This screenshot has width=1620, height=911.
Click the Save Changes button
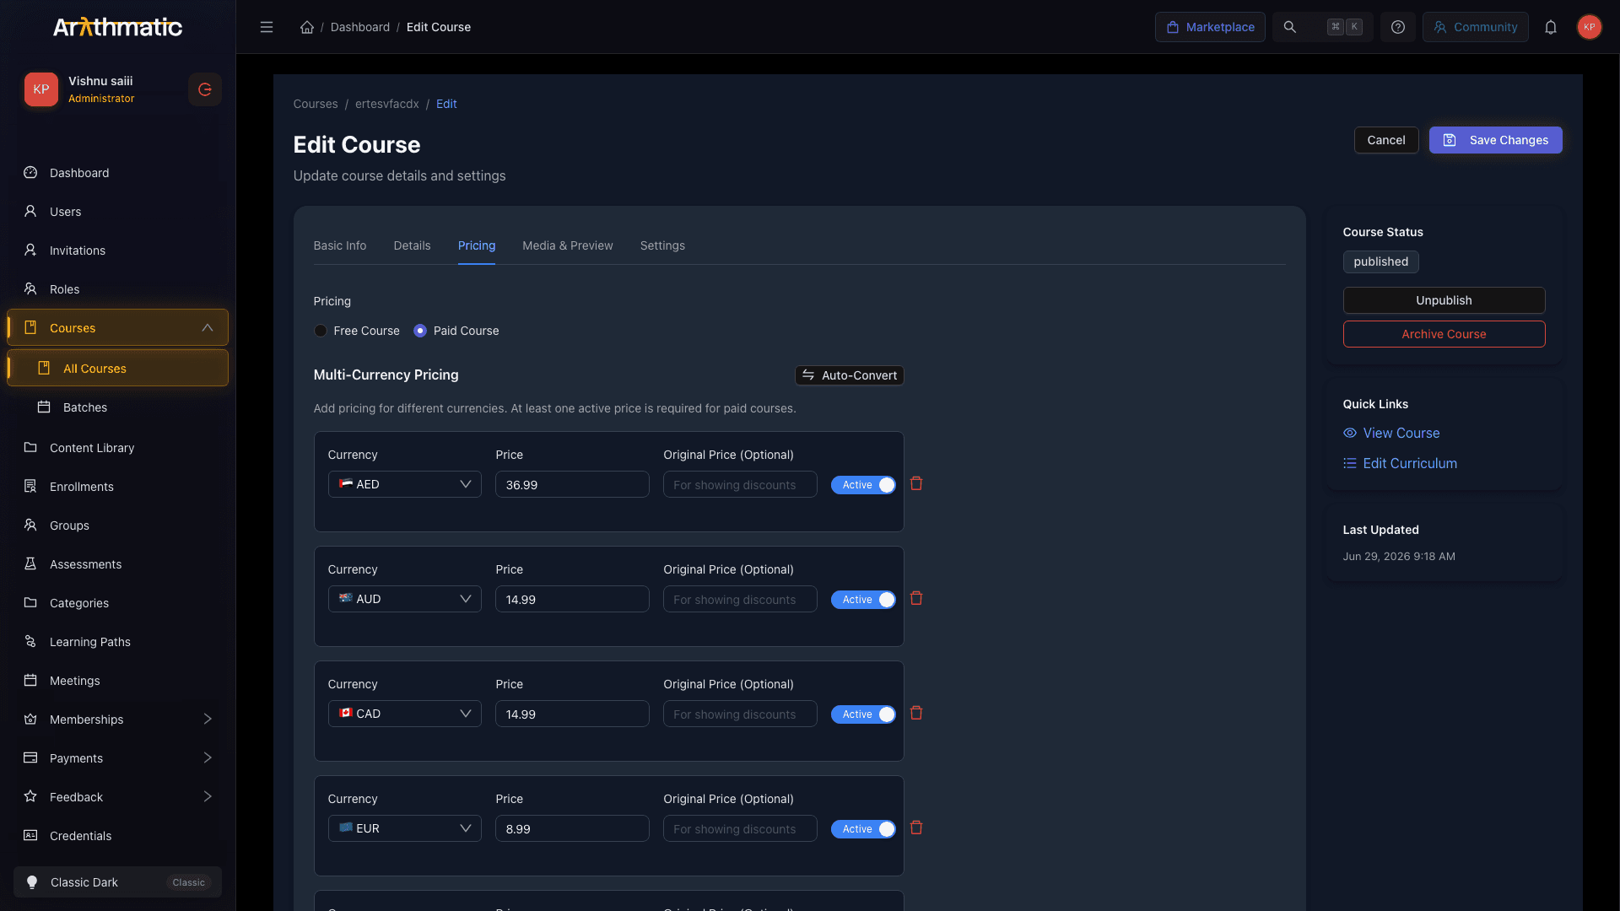[x=1495, y=140]
